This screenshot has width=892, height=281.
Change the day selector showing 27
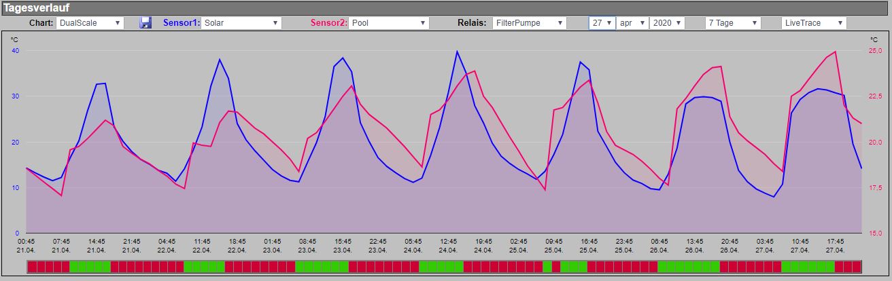(x=602, y=22)
